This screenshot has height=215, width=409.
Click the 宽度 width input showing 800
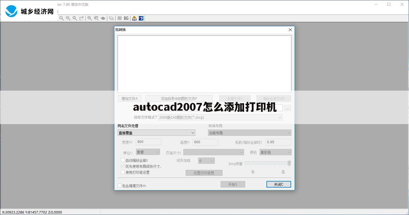(x=148, y=142)
